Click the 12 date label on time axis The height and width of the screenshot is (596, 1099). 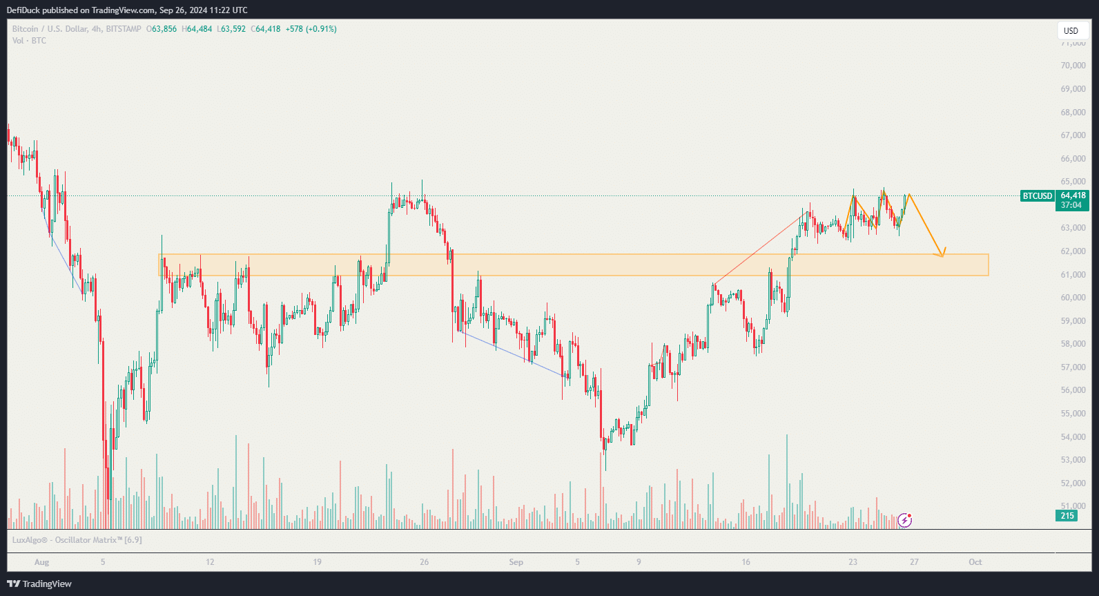pos(210,562)
